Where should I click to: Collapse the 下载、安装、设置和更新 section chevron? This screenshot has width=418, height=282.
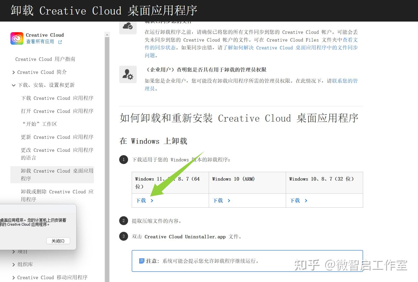14,85
